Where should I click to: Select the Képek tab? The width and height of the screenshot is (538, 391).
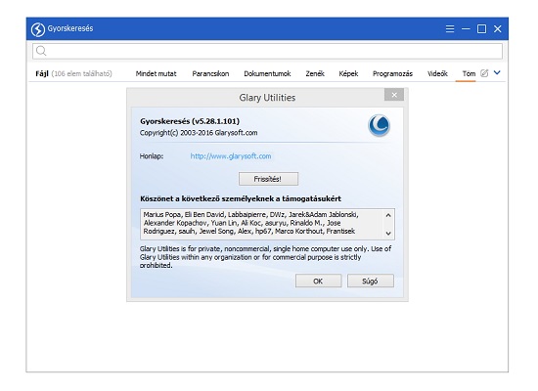coord(348,73)
